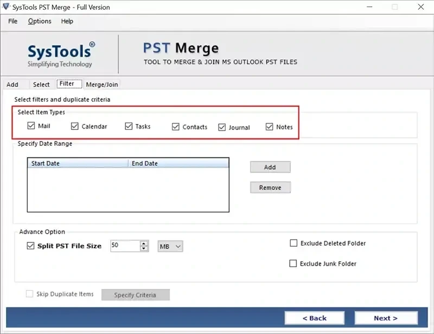The width and height of the screenshot is (434, 334).
Task: Click the "Advance Option" group label
Action: 42,232
